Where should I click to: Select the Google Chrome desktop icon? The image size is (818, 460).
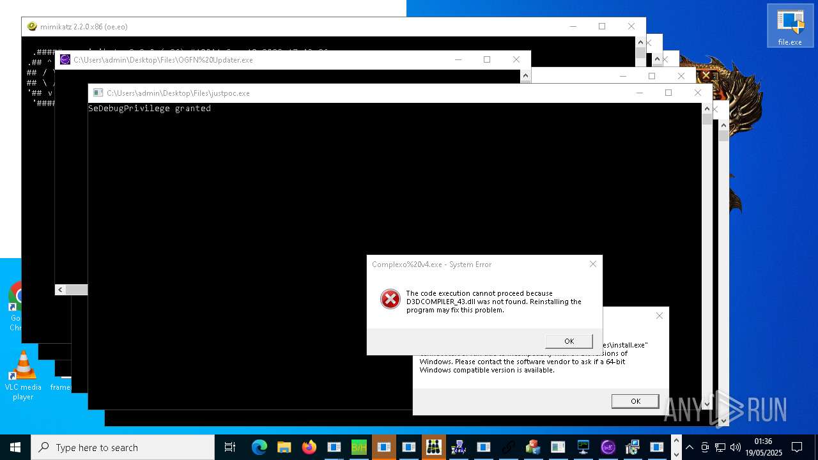15,308
